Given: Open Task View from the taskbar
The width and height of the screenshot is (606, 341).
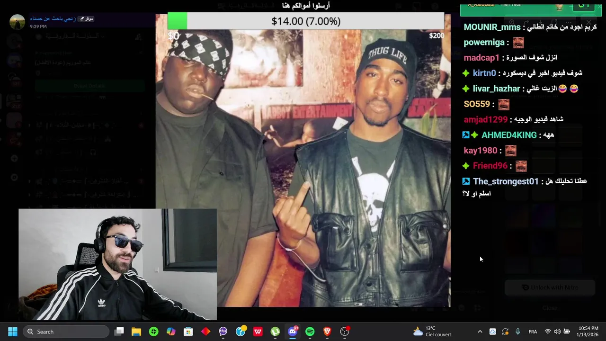Looking at the screenshot, I should click(x=119, y=332).
